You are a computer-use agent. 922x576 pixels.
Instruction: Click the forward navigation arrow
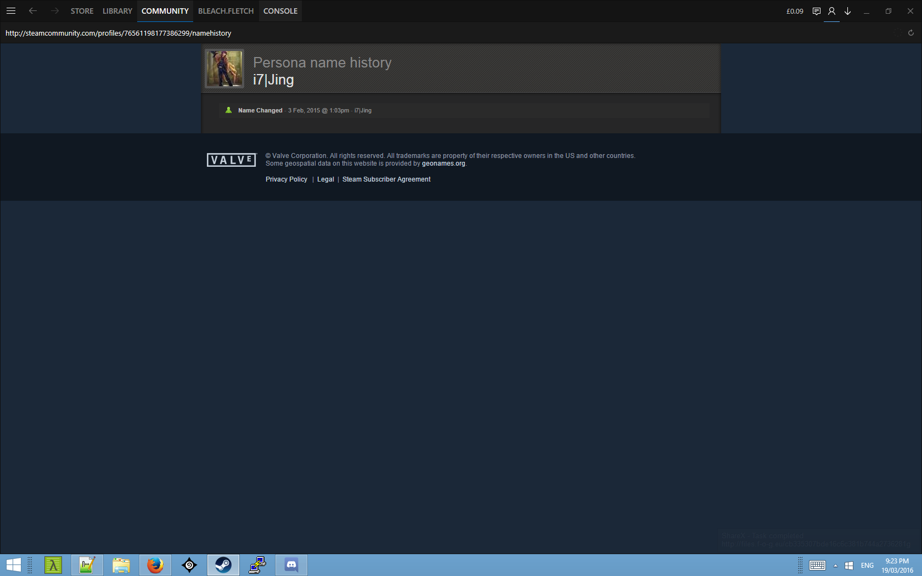(54, 11)
